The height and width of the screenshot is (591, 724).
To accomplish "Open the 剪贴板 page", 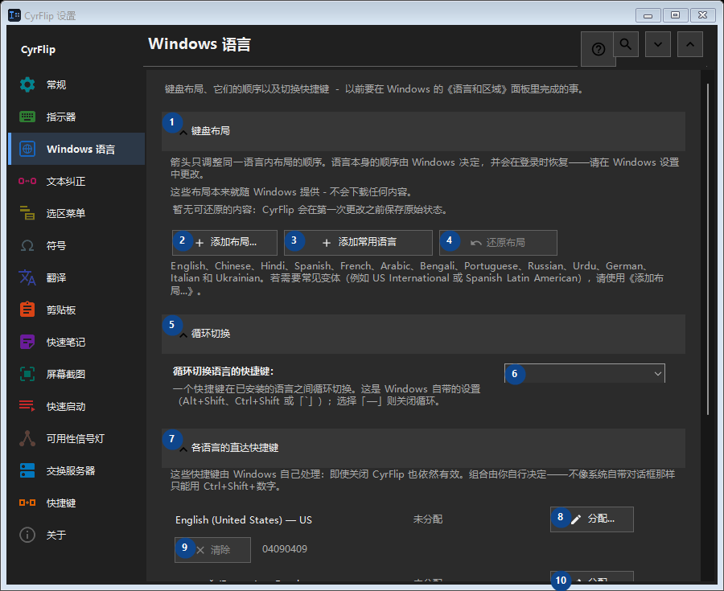I will click(76, 310).
